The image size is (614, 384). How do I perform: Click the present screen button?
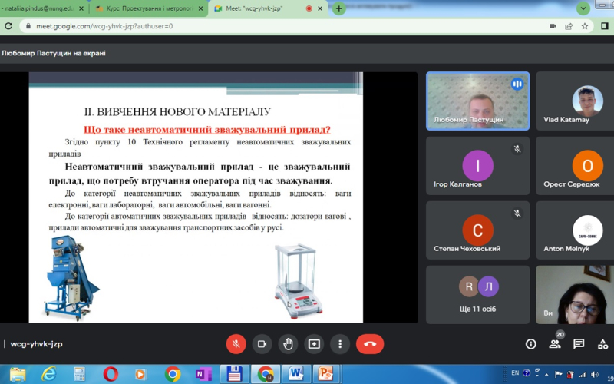(x=313, y=344)
